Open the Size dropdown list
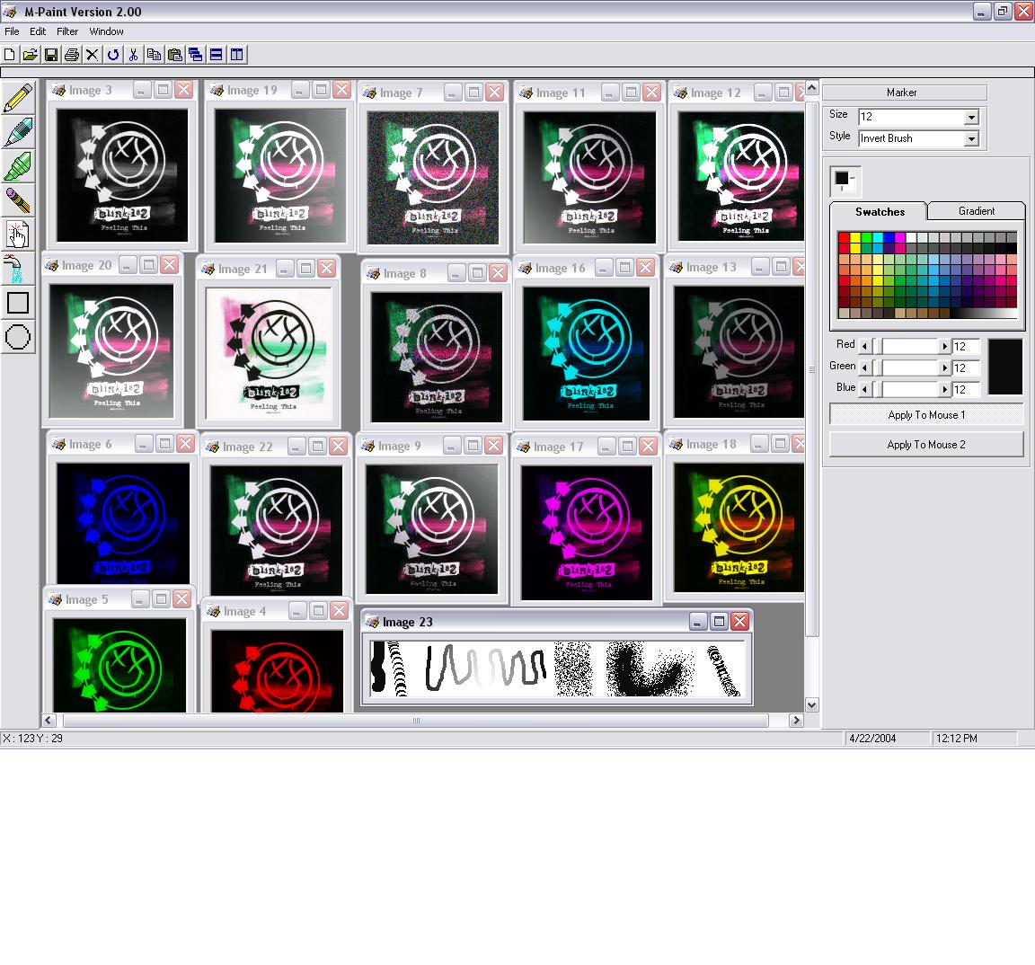1035x965 pixels. click(970, 117)
